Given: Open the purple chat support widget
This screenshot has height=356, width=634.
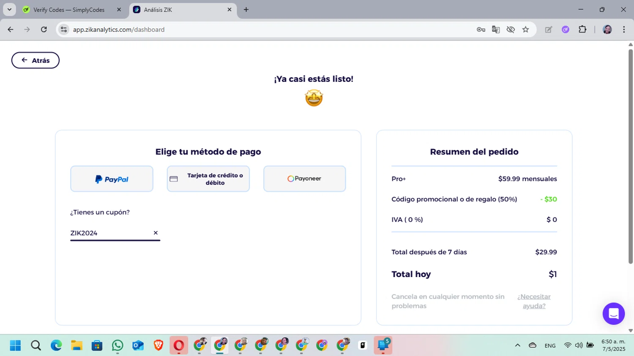Looking at the screenshot, I should (614, 314).
